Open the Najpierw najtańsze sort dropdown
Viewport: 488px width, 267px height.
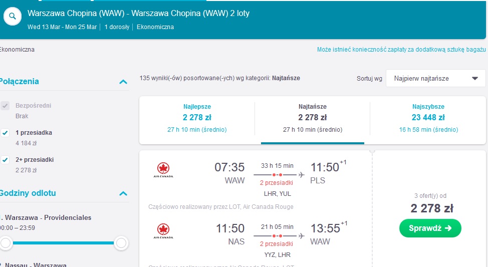pos(436,78)
